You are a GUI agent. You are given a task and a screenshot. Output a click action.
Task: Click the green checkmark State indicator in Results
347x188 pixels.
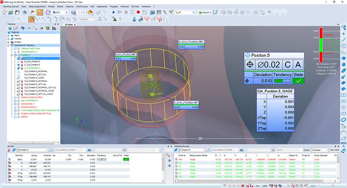click(x=126, y=159)
